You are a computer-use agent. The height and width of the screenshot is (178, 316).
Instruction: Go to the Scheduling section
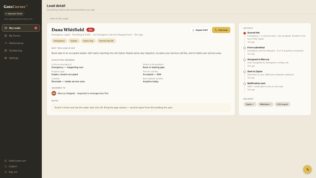21,50
